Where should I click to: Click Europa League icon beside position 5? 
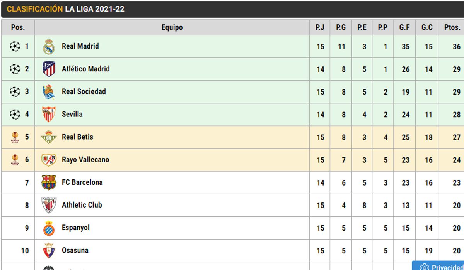pos(15,137)
